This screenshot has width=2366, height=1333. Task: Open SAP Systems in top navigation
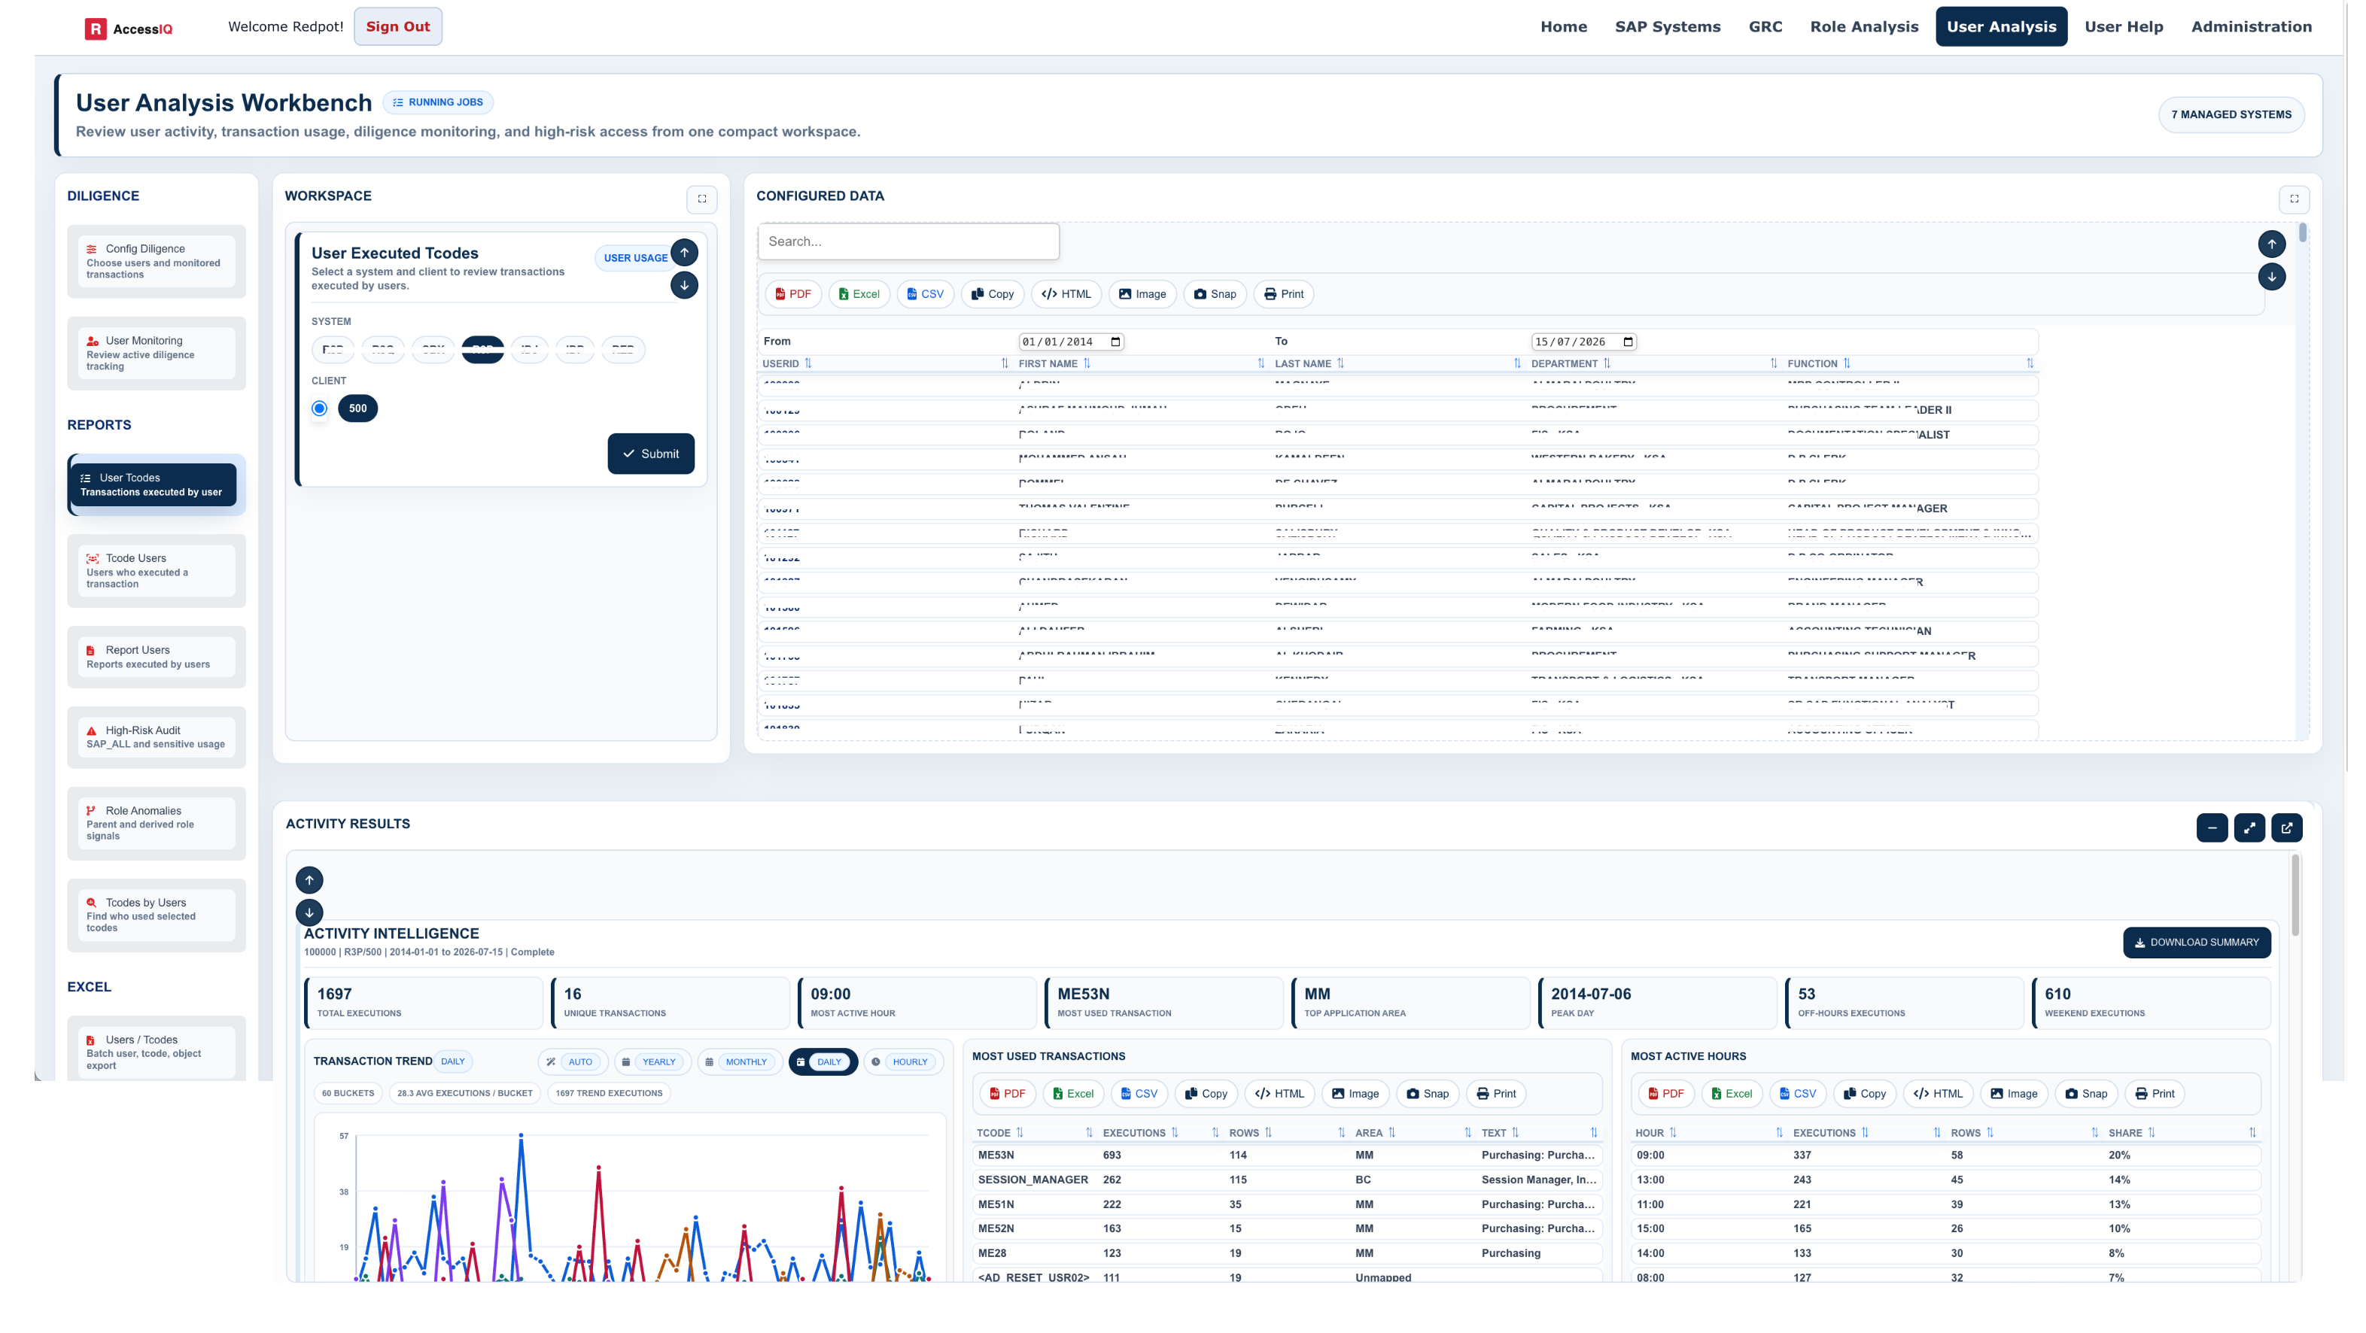[x=1667, y=26]
